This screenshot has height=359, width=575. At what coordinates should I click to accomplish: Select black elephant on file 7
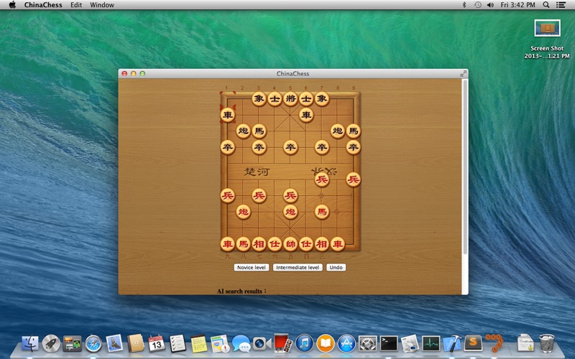pyautogui.click(x=322, y=99)
